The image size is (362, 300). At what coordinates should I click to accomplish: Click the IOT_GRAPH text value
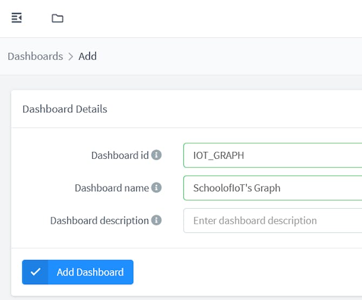219,156
